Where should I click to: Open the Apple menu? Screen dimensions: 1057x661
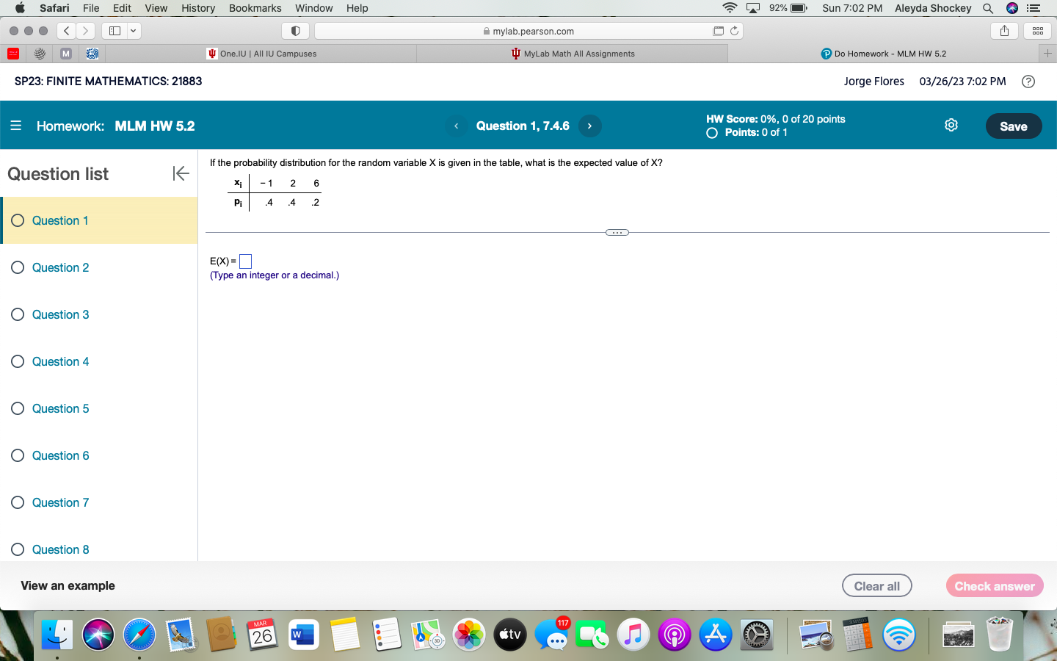click(20, 8)
